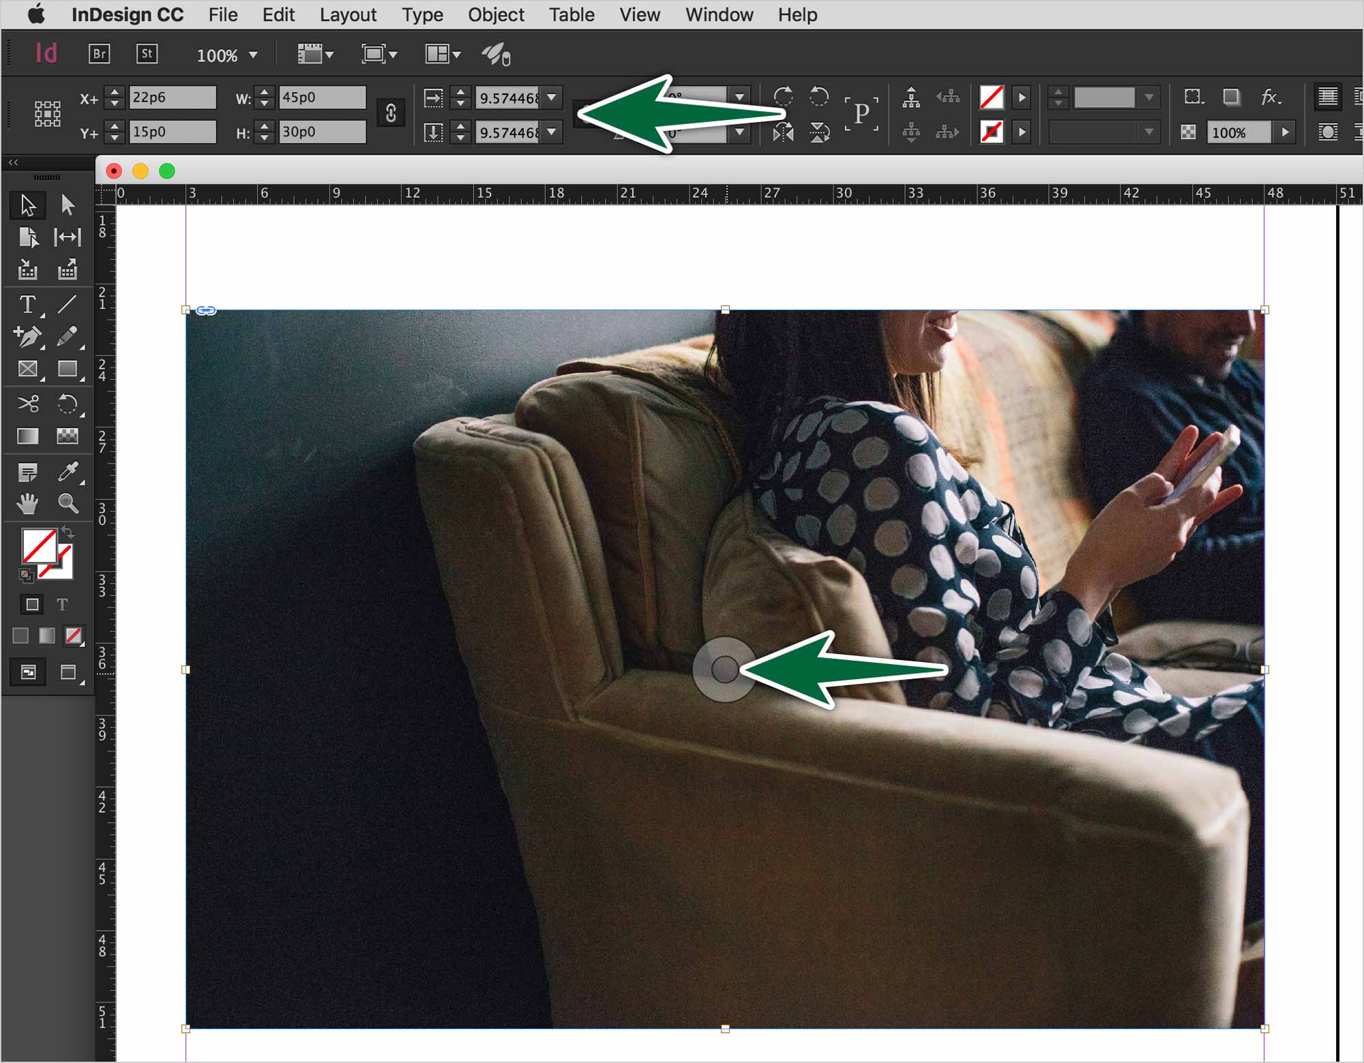Viewport: 1364px width, 1063px height.
Task: Click the Height field 30p0
Action: (x=322, y=132)
